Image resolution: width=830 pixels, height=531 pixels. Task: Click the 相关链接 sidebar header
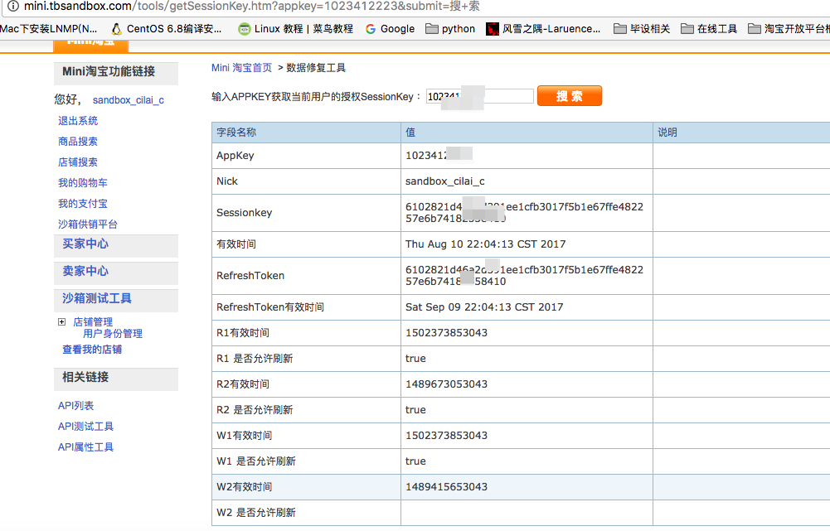point(116,378)
